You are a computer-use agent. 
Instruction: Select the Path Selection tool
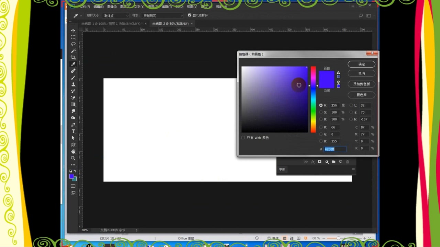pos(73,138)
